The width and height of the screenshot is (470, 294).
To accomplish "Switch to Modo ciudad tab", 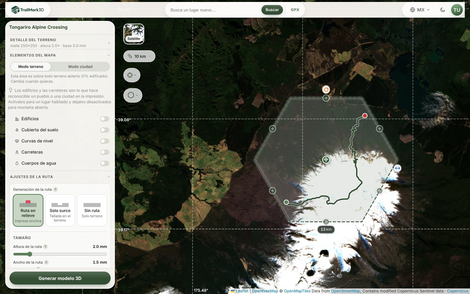I will tap(80, 67).
